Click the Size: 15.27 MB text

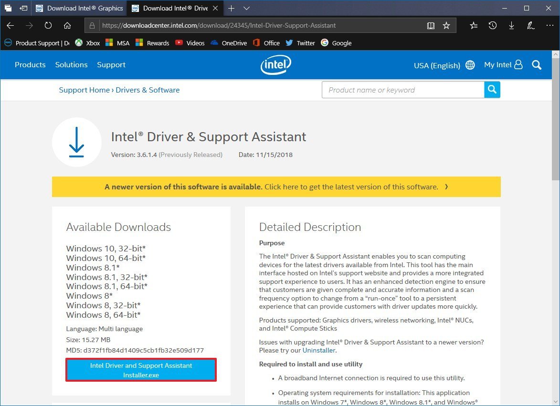pos(88,340)
